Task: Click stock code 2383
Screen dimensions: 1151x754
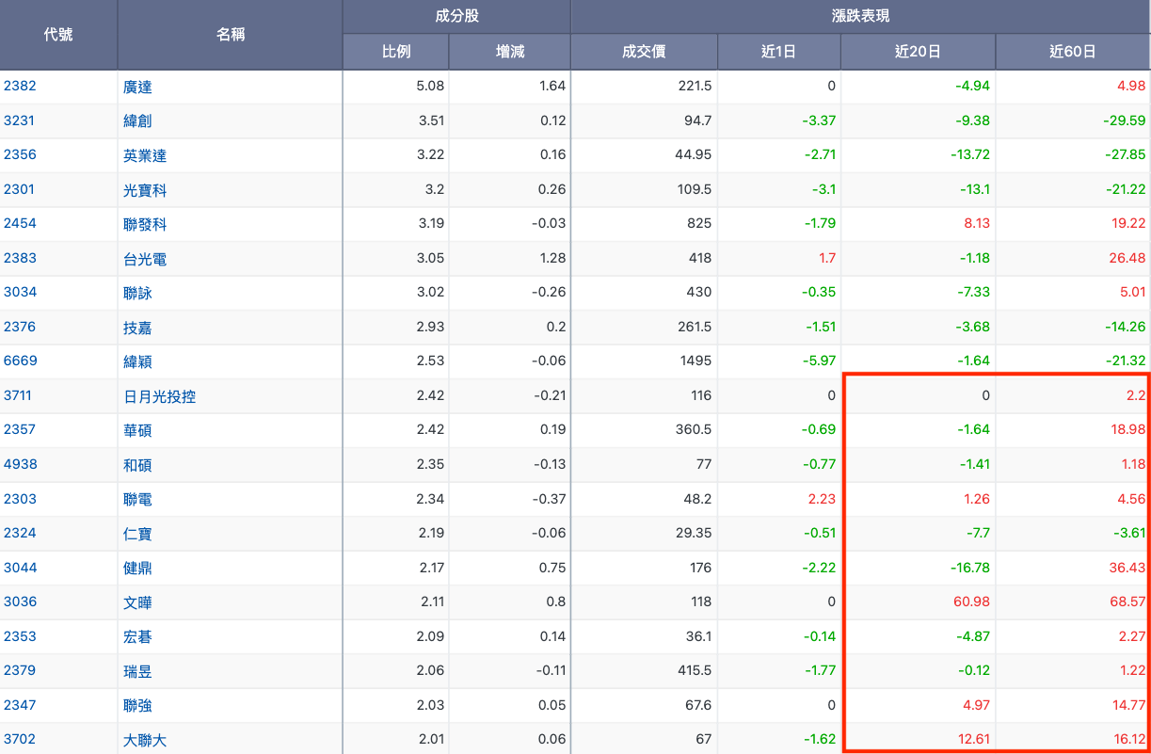Action: tap(20, 258)
